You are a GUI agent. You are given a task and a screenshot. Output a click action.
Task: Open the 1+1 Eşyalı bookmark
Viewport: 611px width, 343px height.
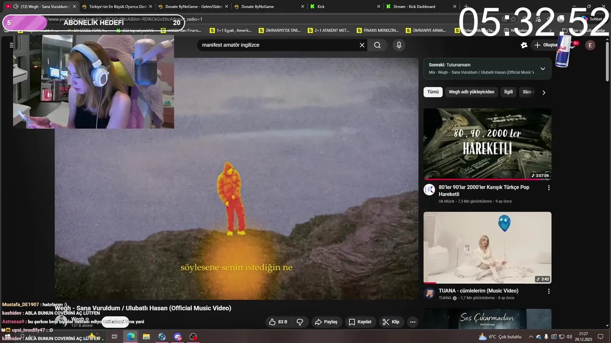231,30
